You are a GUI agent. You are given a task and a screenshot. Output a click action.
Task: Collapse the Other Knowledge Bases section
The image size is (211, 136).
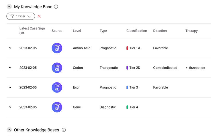tap(9, 130)
